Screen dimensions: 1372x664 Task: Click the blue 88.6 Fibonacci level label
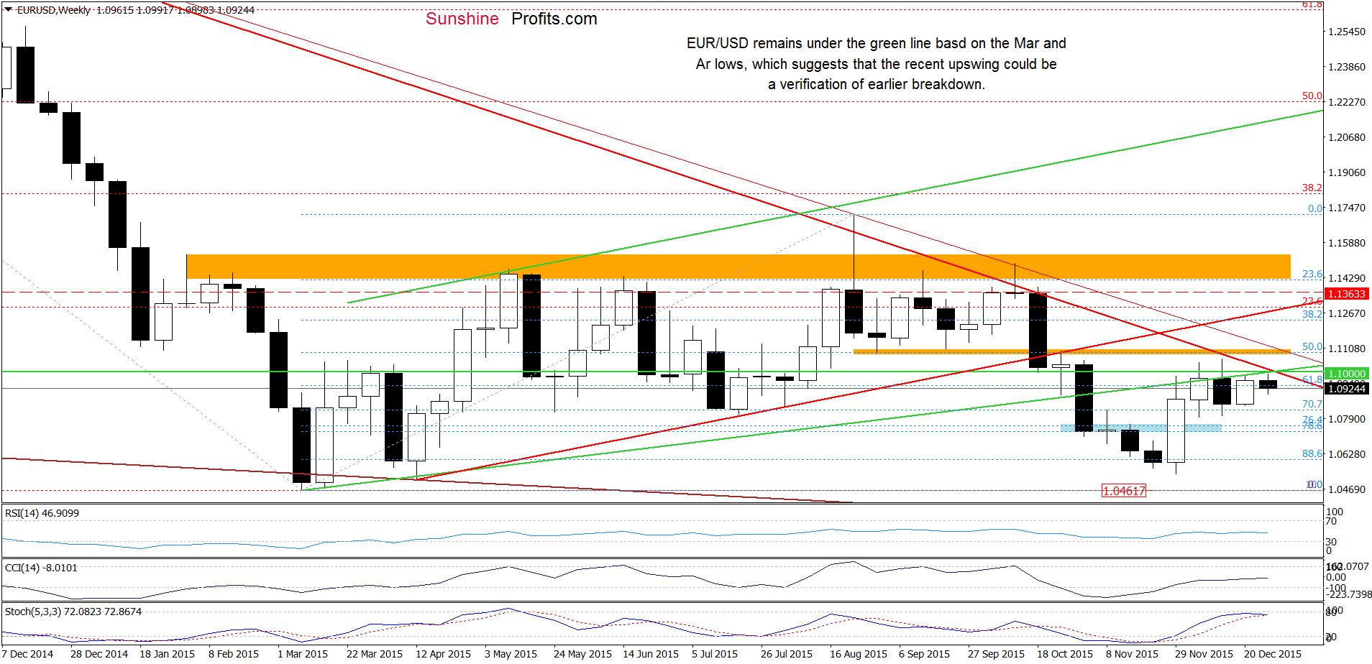click(1312, 453)
